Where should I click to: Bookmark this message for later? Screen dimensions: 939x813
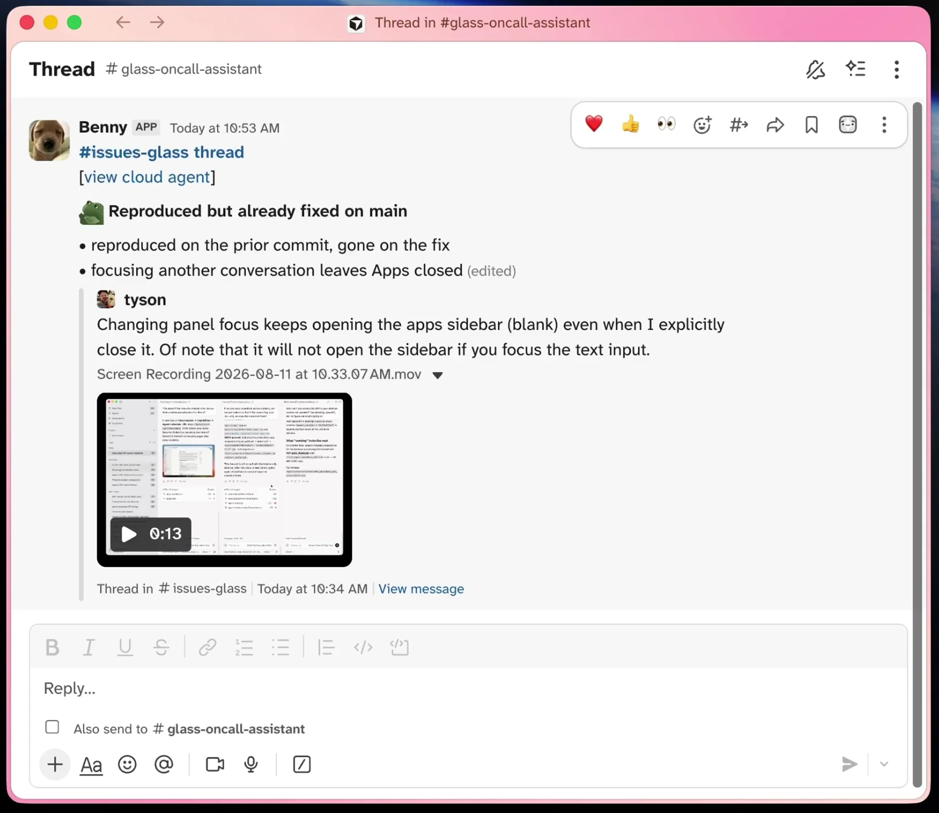(x=812, y=125)
